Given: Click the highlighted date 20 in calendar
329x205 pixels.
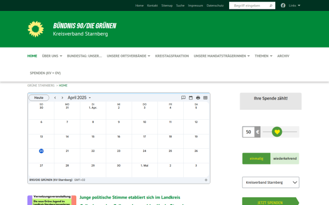Looking at the screenshot, I should coord(41,151).
